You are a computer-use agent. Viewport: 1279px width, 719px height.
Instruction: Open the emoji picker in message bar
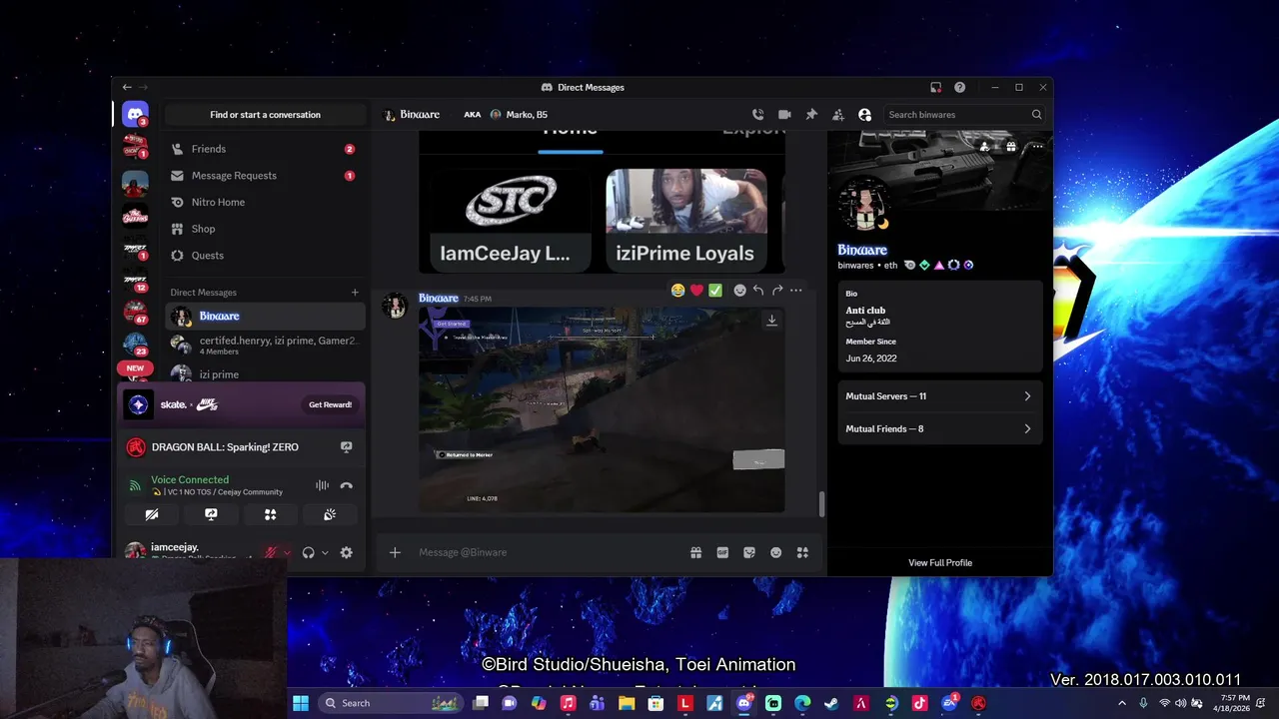pos(775,552)
